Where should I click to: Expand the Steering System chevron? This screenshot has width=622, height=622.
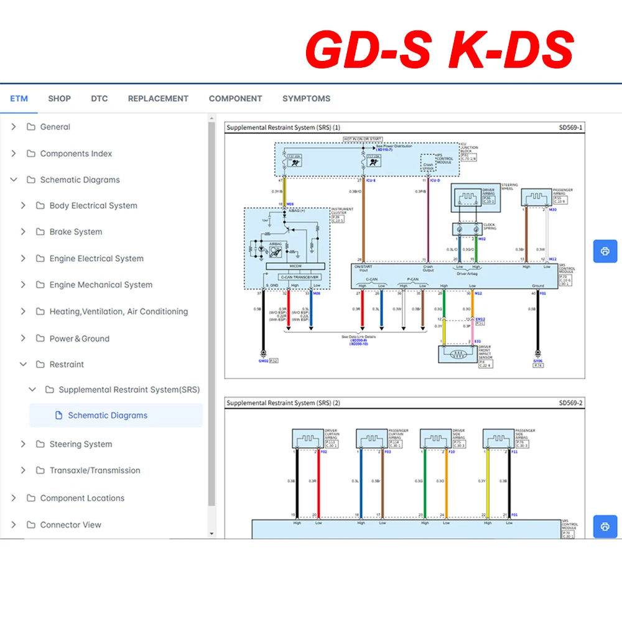[23, 444]
